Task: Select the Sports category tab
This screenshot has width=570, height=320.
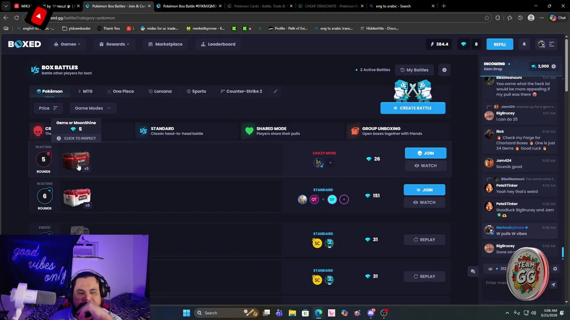Action: (196, 91)
